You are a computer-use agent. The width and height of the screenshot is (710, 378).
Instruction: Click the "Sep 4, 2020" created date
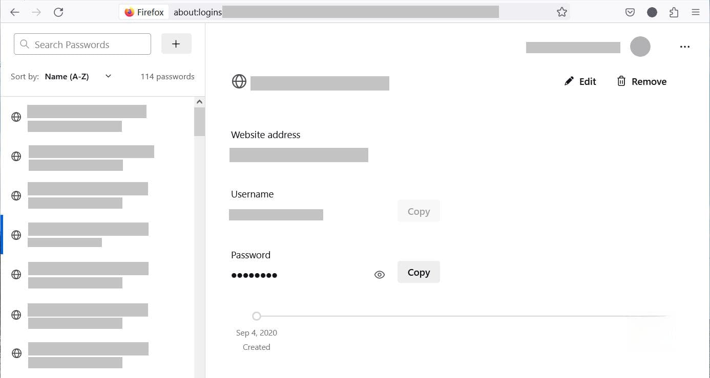257,332
